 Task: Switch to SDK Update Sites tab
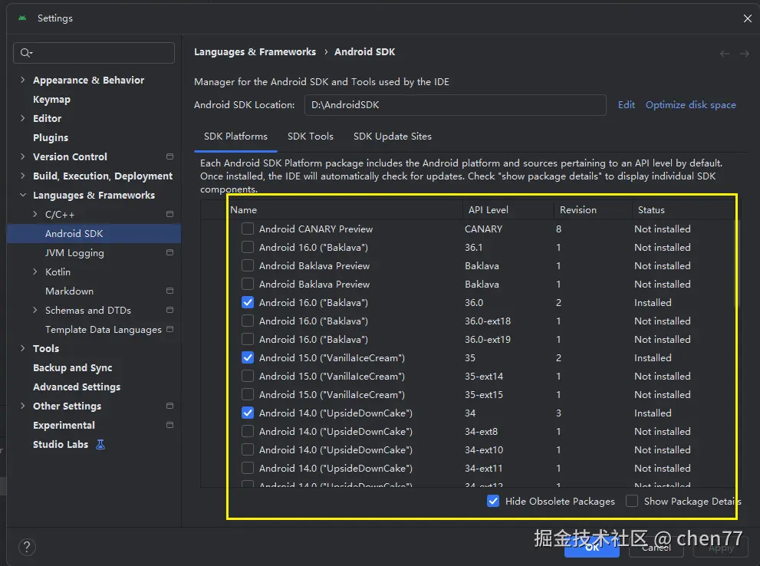392,137
